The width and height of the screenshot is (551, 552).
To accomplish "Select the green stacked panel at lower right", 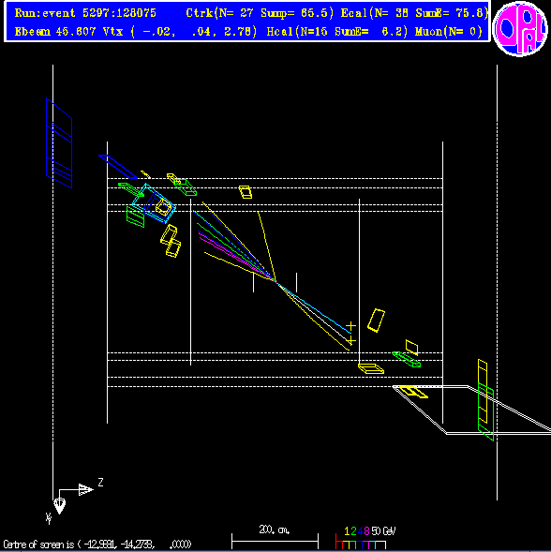I will [485, 411].
